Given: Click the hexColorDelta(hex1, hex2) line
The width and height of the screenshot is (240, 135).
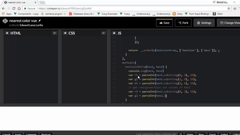Looking at the screenshot, I should [146, 67].
